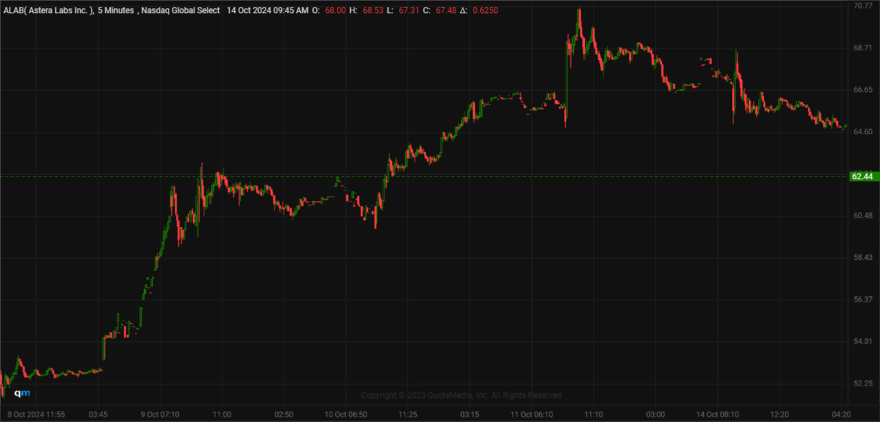The width and height of the screenshot is (880, 422).
Task: Click the 14 Oct 2024 09:45 AM timestamp
Action: (268, 10)
